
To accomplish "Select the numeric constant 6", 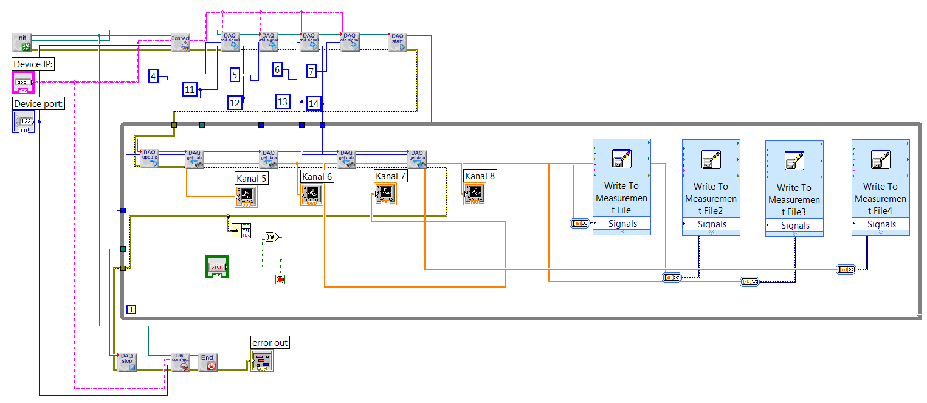I will click(278, 70).
